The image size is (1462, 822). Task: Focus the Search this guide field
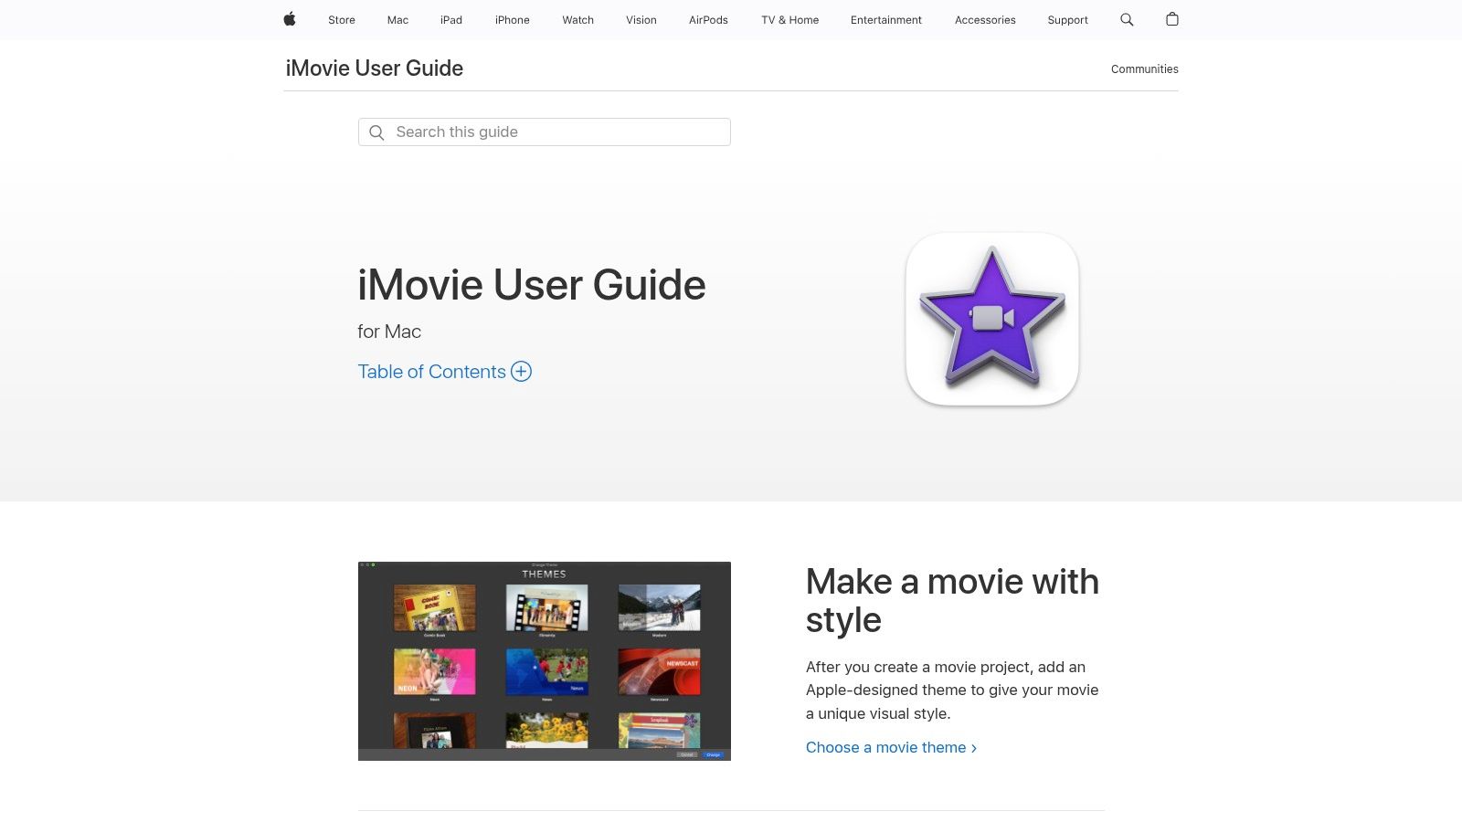(545, 132)
